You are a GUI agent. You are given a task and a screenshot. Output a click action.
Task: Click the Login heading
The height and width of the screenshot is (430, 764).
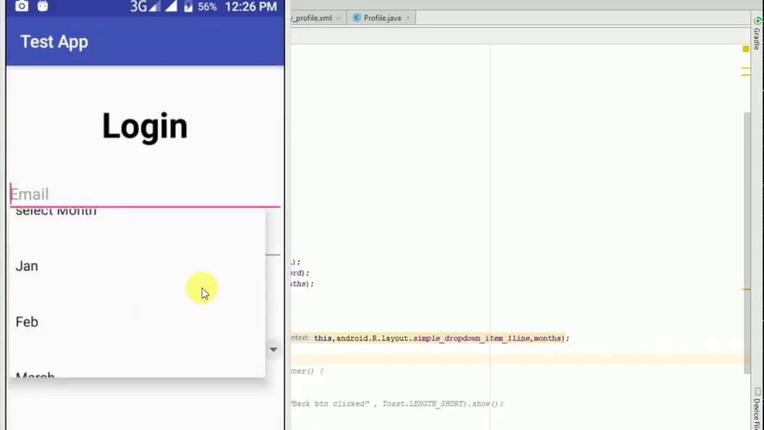tap(144, 126)
